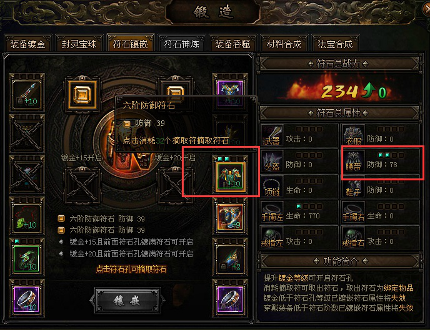
Task: Click the locked socket labeled 镀金+20开启
Action: [x=175, y=185]
